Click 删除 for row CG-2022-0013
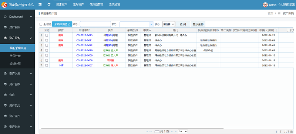This screenshot has height=134, width=296. (61, 35)
